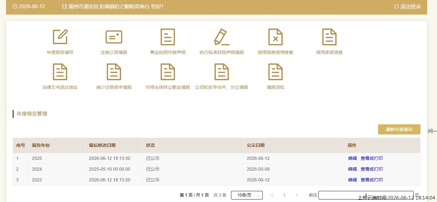
Task: Edit the 2023 annual report
Action: pos(352,180)
